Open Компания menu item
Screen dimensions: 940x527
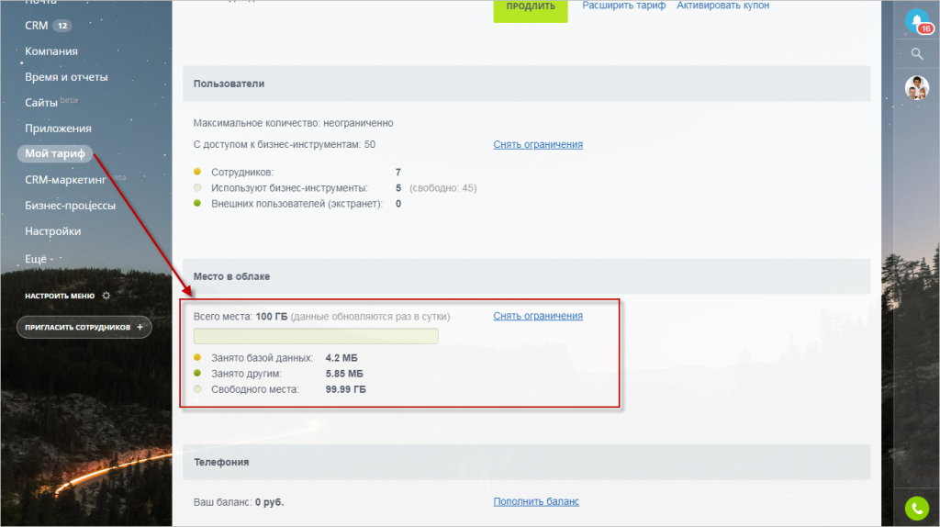pos(51,51)
